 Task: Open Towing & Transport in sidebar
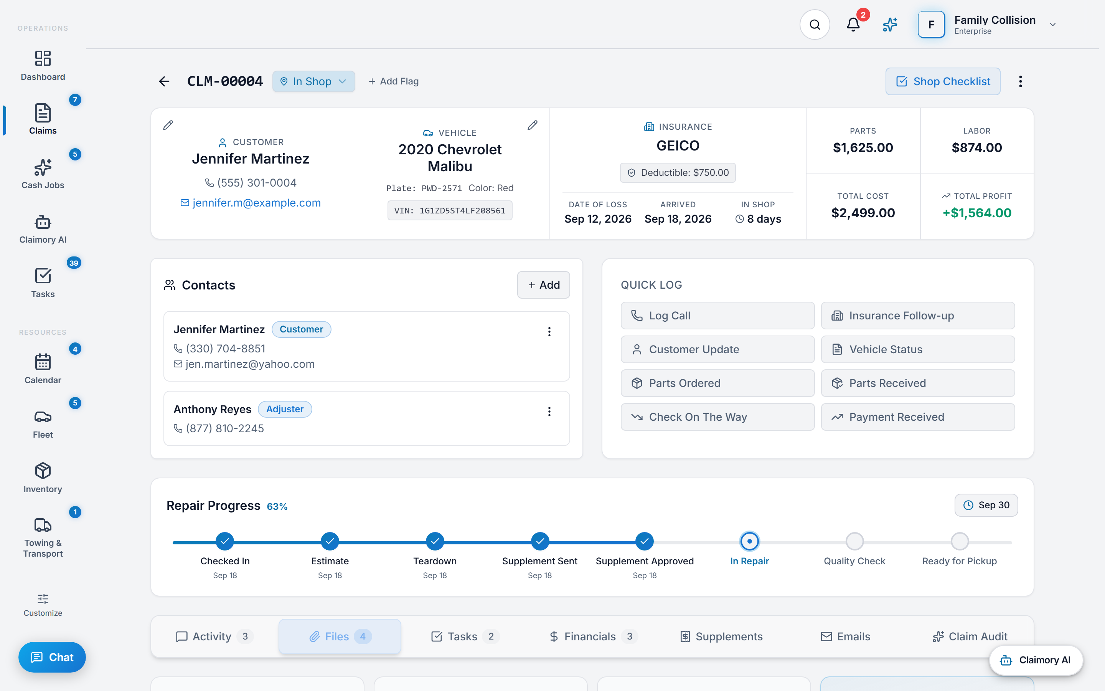click(x=43, y=537)
